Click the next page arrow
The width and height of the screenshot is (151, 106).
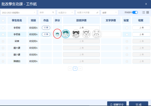point(80,68)
